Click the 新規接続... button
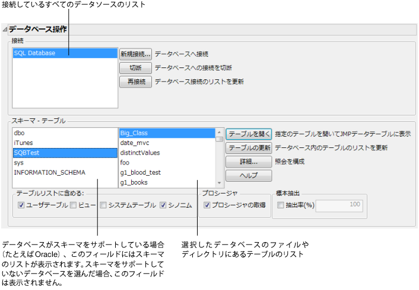This screenshot has width=419, height=290. click(x=135, y=54)
